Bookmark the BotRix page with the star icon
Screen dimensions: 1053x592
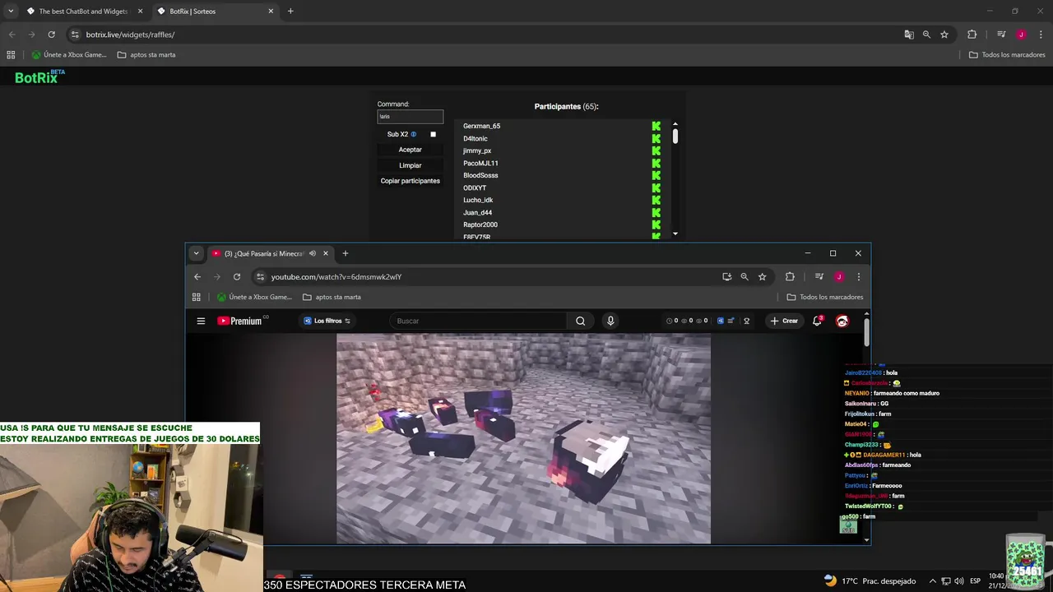click(944, 35)
